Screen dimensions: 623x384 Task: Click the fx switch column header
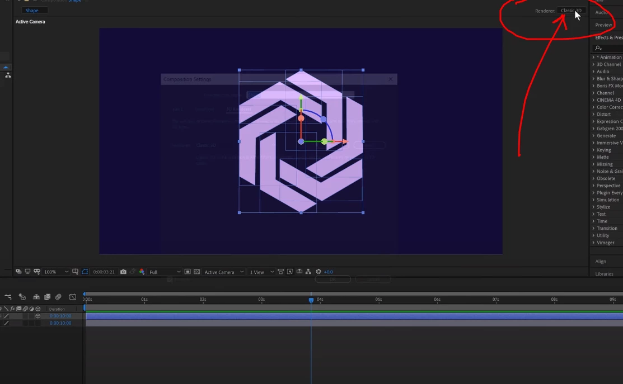(x=13, y=309)
